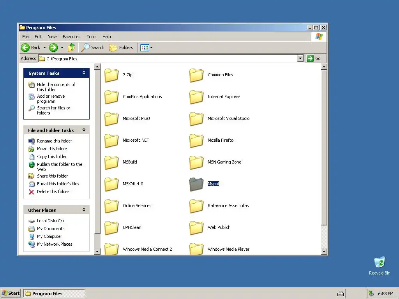Select the Common Files folder icon
This screenshot has width=399, height=299.
(x=196, y=75)
